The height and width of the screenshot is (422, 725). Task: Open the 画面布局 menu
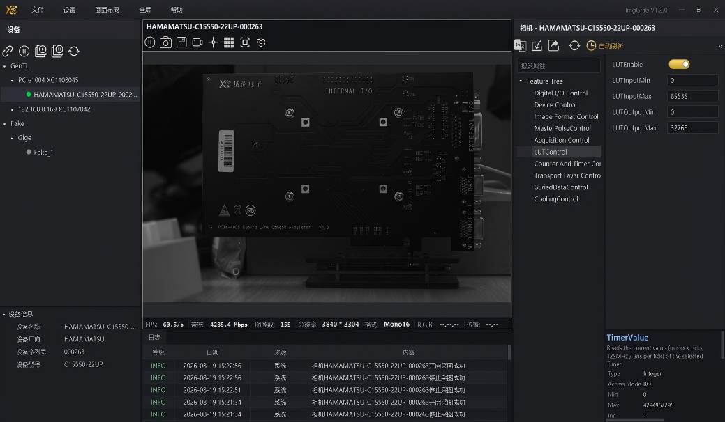pos(107,10)
